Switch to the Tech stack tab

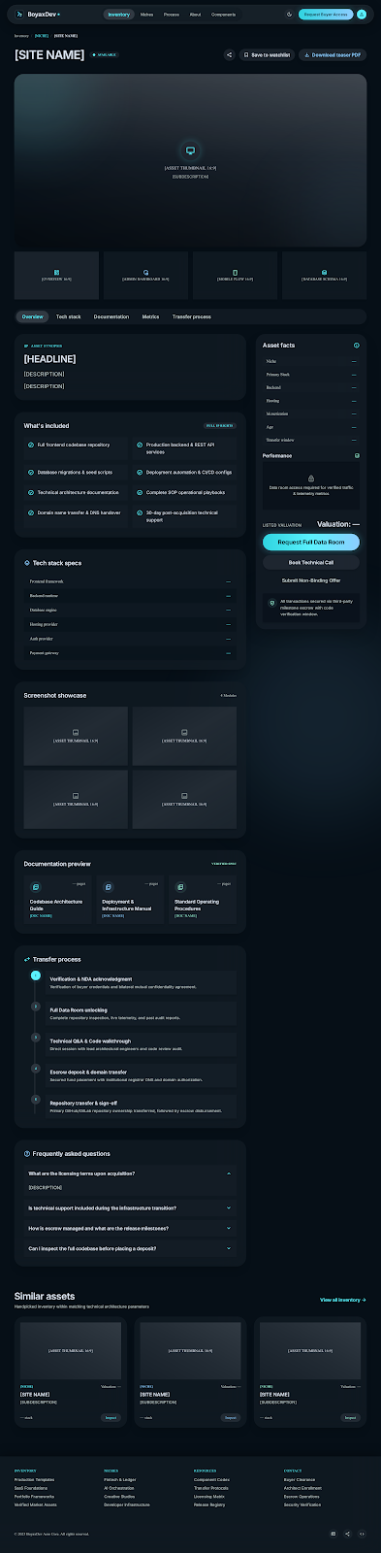(x=69, y=316)
